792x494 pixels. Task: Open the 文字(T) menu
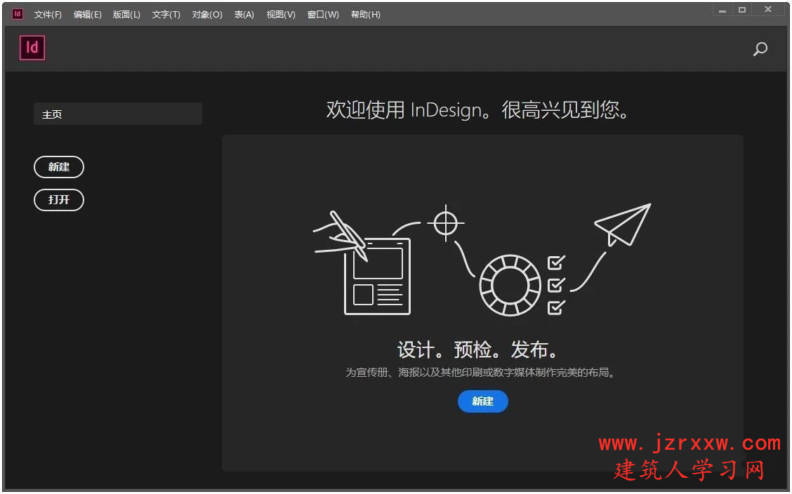pyautogui.click(x=166, y=15)
